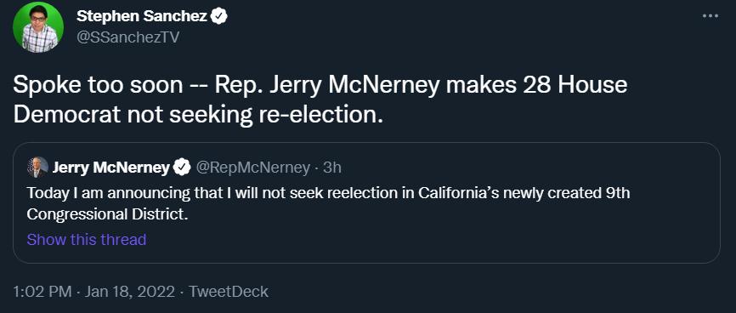The image size is (736, 313).
Task: Open Jerry McNerney's small avatar
Action: [37, 168]
